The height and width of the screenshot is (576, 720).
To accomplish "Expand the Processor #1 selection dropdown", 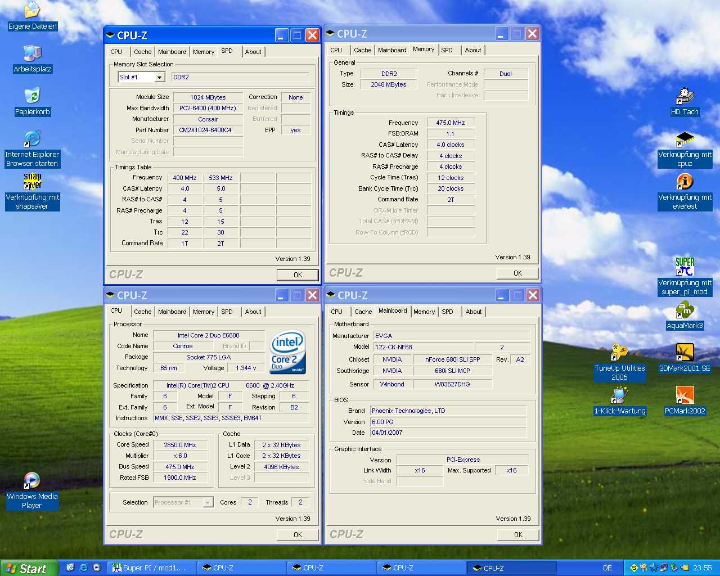I will pos(208,502).
